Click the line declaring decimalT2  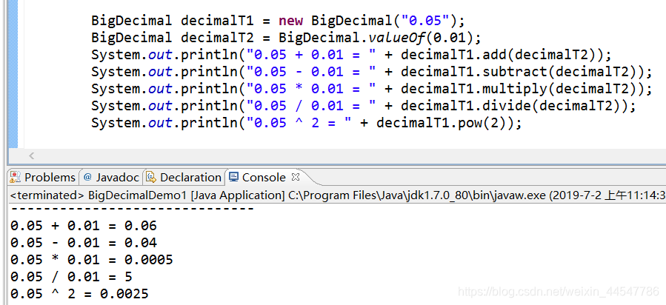click(286, 38)
